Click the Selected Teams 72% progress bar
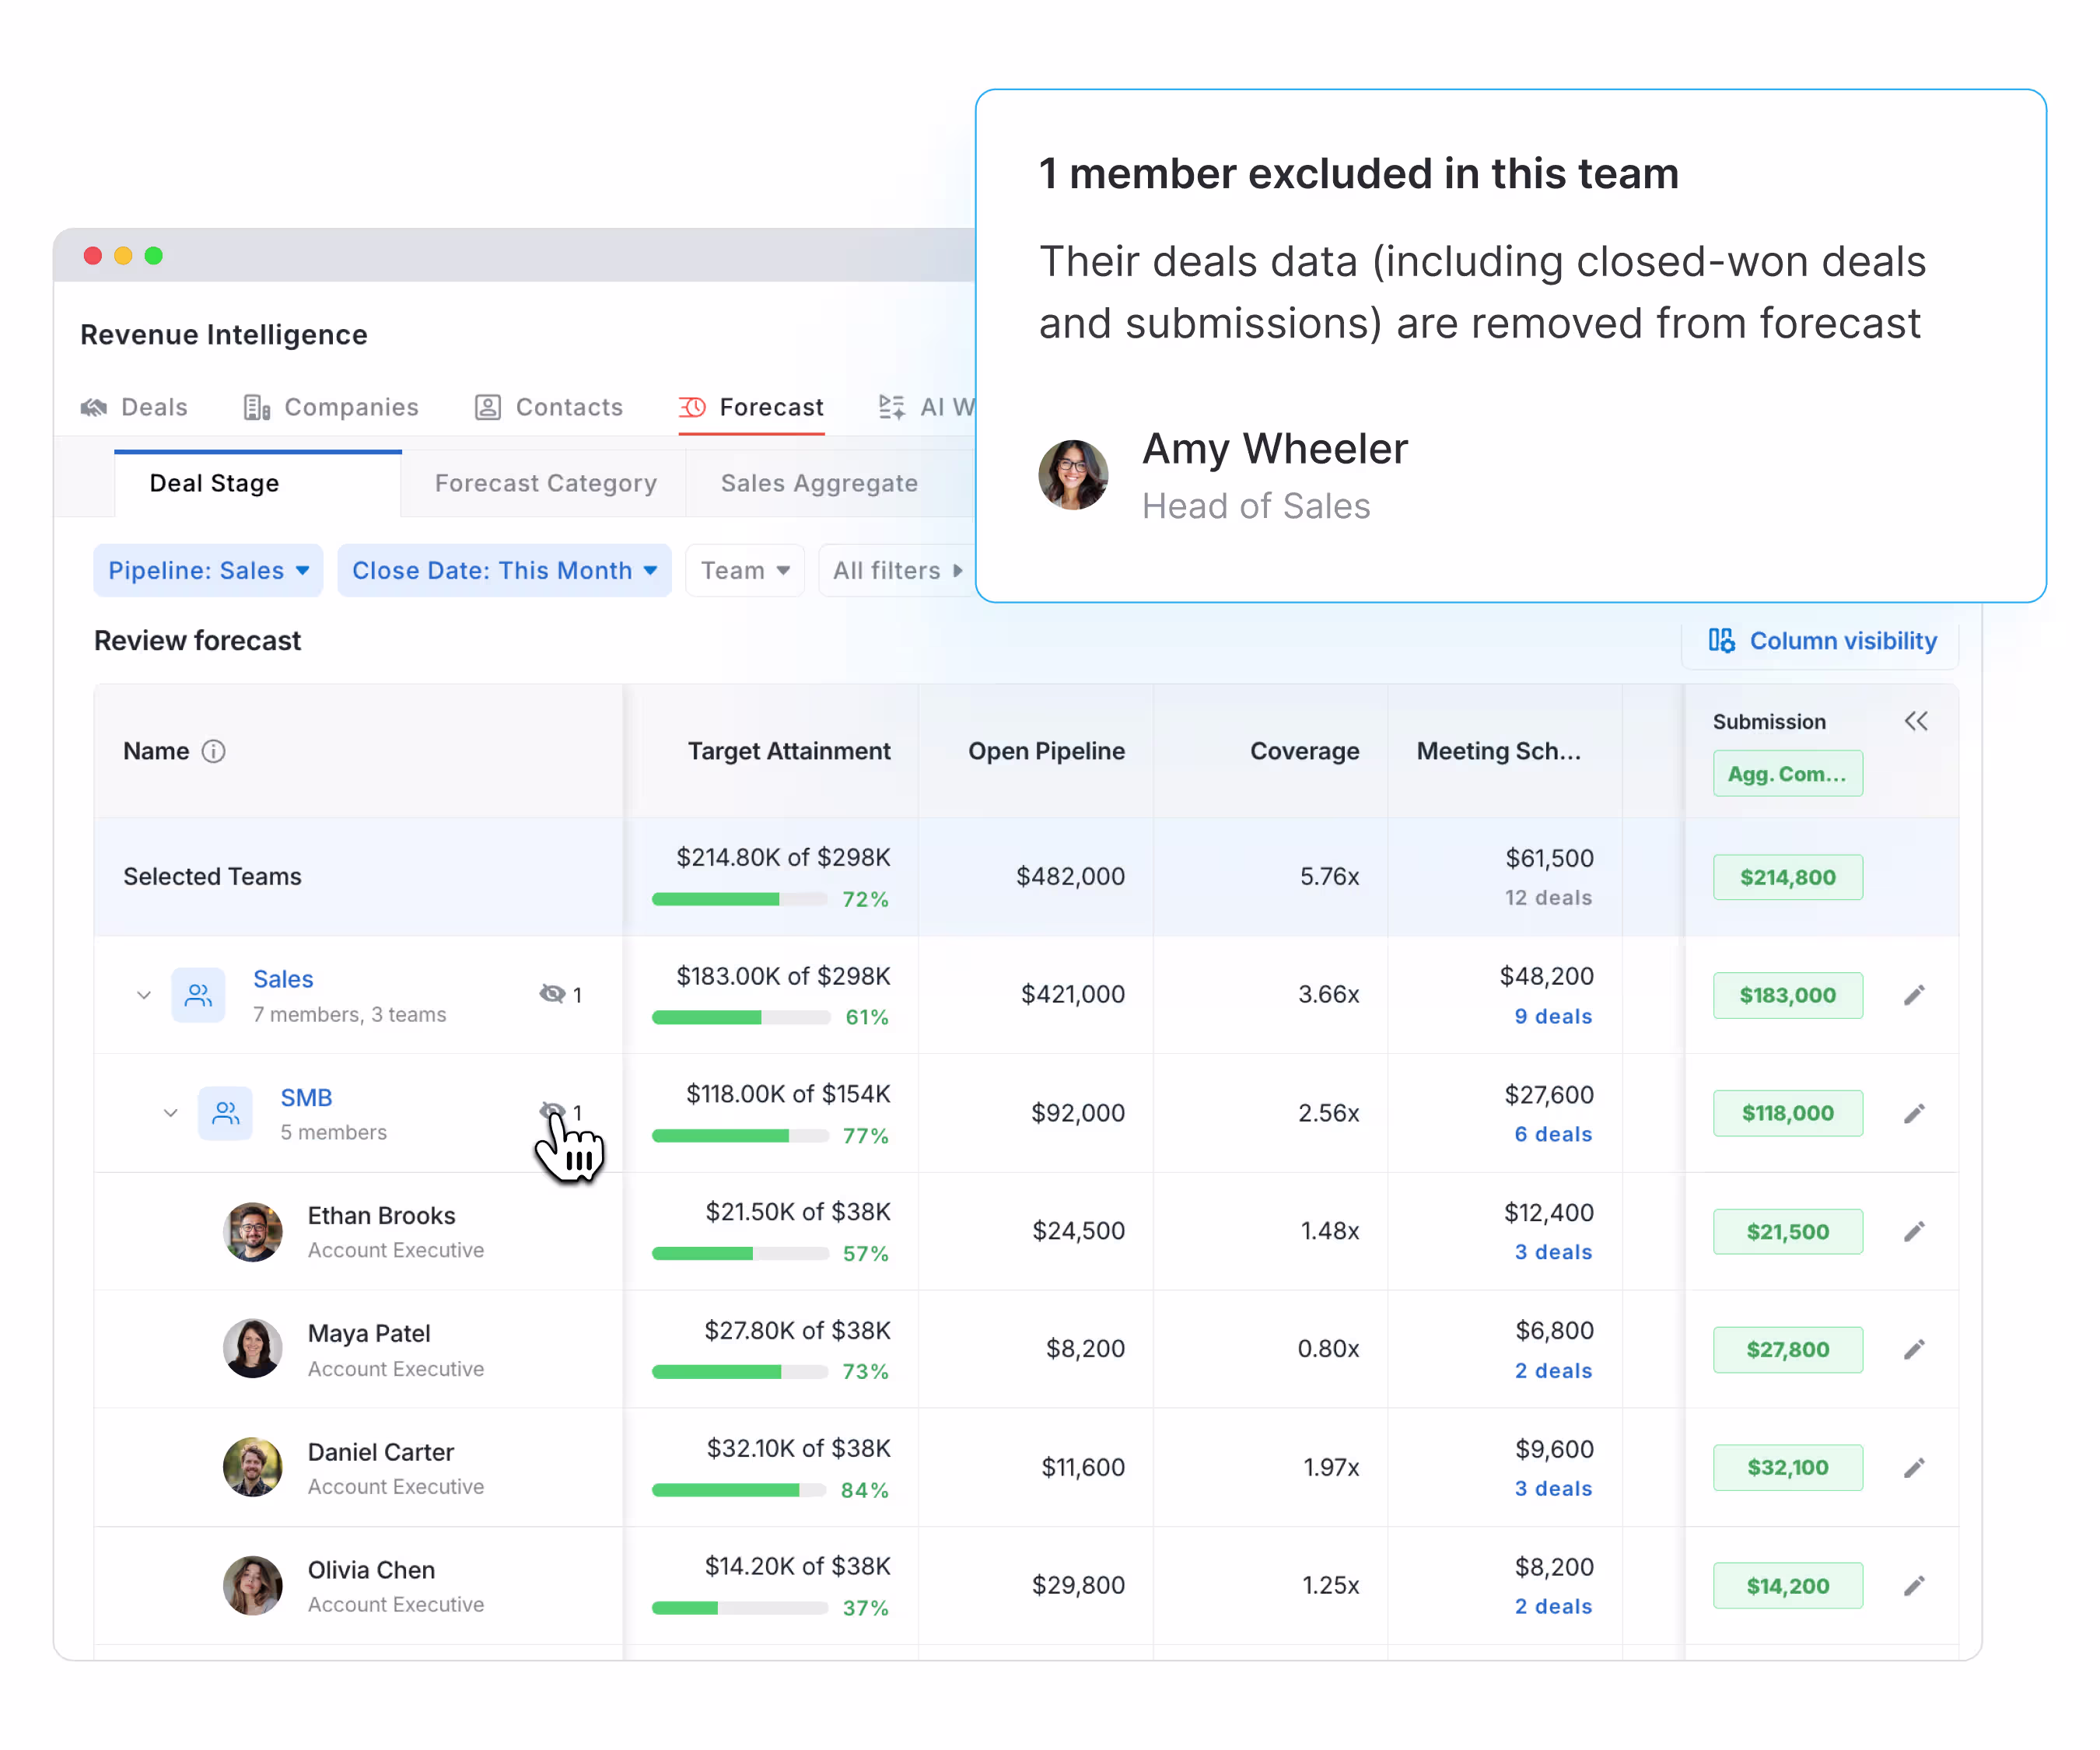Screen dimensions: 2100x1750 [x=739, y=899]
